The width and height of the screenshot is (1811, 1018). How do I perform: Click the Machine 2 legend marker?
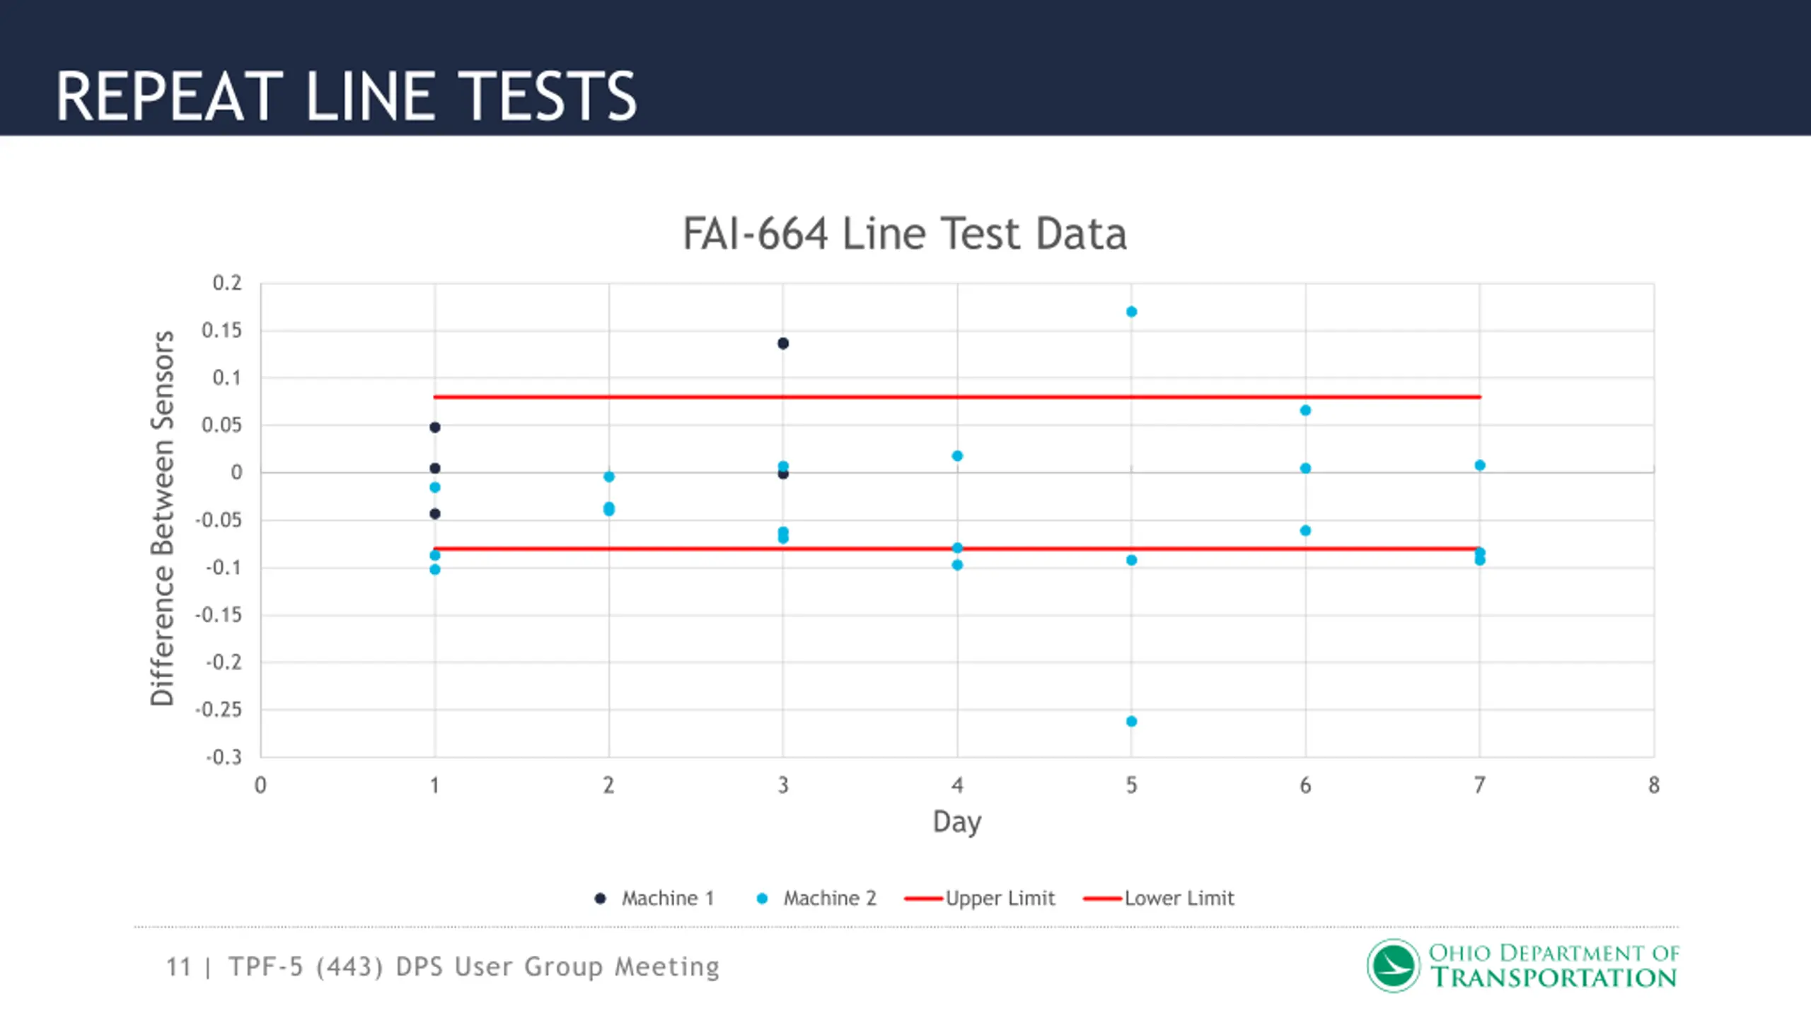click(x=762, y=899)
